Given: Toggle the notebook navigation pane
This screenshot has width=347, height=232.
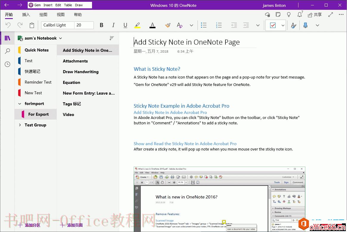Looking at the screenshot, I should pos(7,38).
